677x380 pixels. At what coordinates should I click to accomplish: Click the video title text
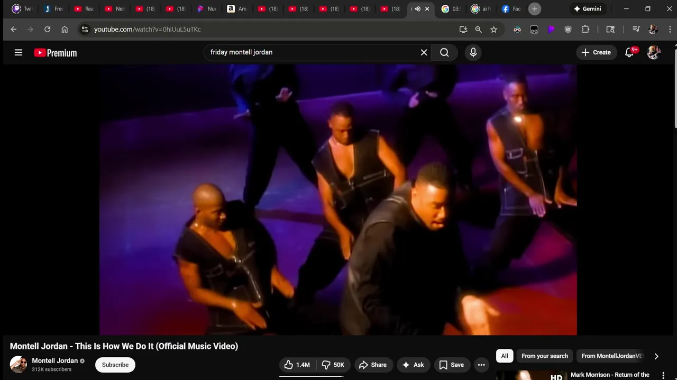pyautogui.click(x=124, y=346)
